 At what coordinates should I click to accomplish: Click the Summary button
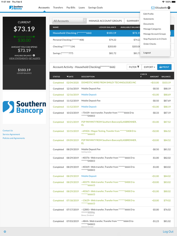coord(133,21)
